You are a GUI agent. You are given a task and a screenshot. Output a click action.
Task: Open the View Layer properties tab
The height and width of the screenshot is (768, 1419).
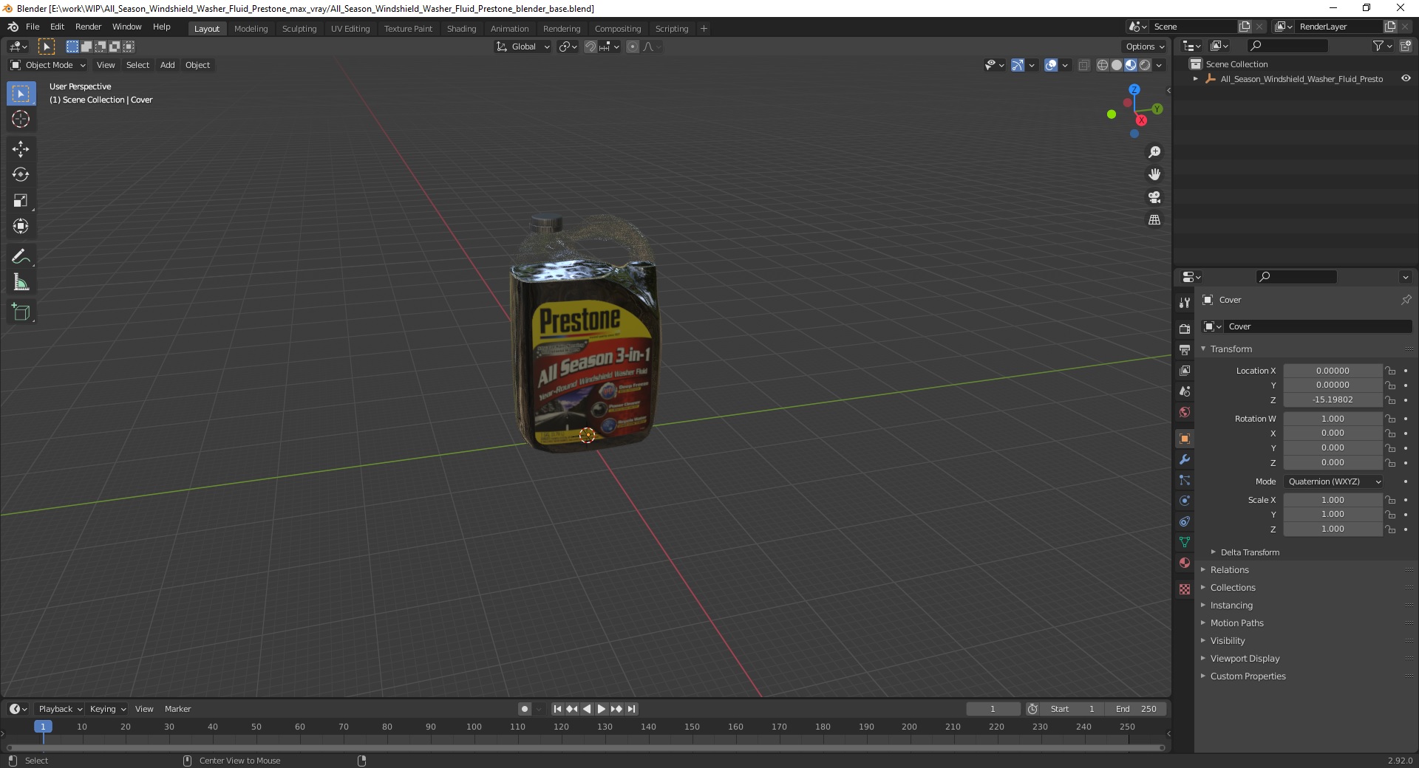[1185, 370]
